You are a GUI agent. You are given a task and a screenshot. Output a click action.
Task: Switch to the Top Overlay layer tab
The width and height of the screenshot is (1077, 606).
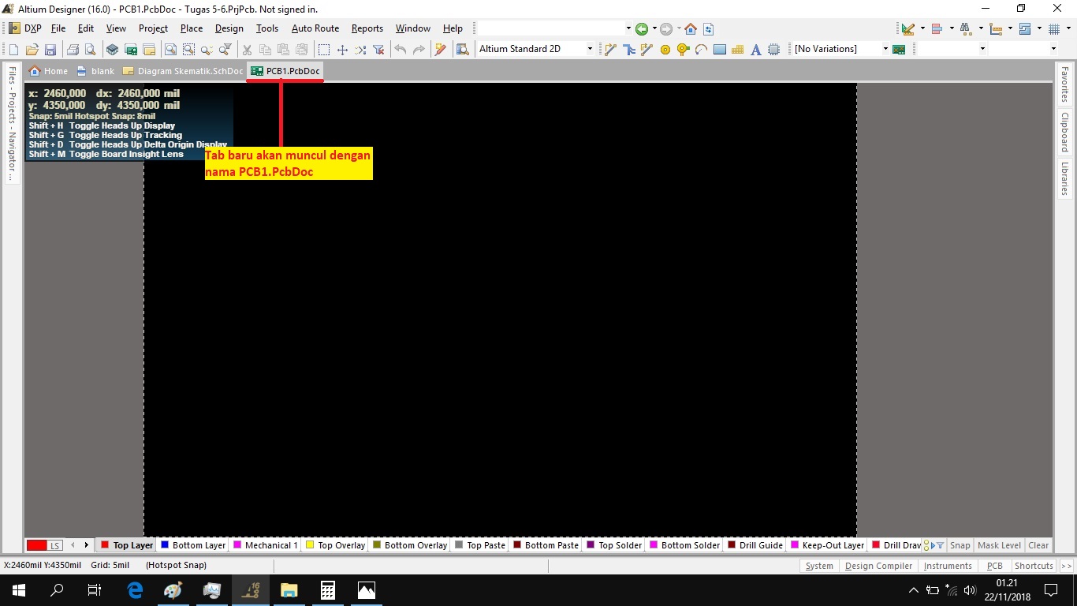click(335, 545)
